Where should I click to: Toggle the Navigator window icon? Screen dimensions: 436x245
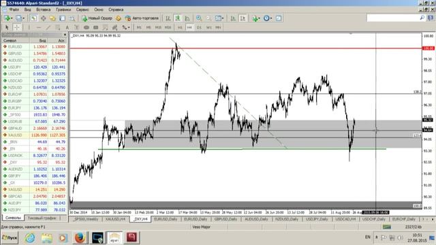(x=53, y=18)
